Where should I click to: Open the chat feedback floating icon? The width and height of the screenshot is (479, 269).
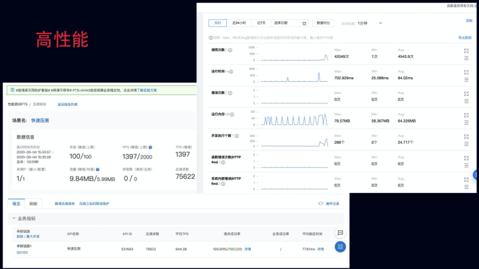coord(341,233)
